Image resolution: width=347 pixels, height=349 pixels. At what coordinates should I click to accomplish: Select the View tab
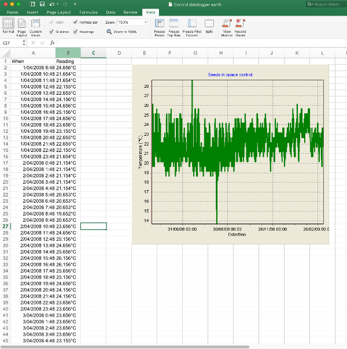click(x=150, y=12)
